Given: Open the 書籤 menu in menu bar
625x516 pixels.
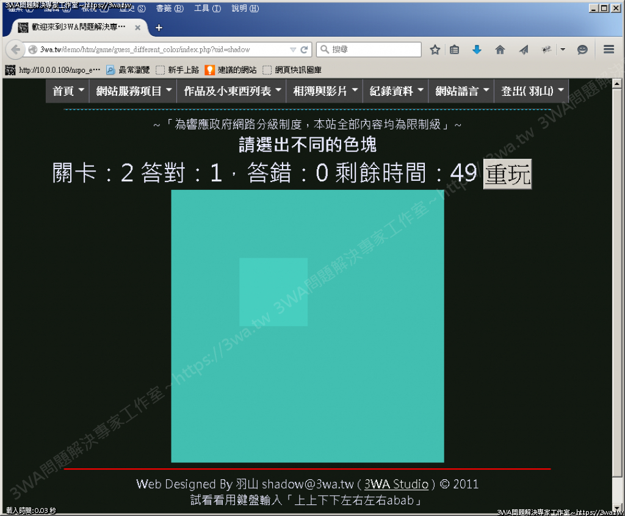Looking at the screenshot, I should tap(169, 9).
